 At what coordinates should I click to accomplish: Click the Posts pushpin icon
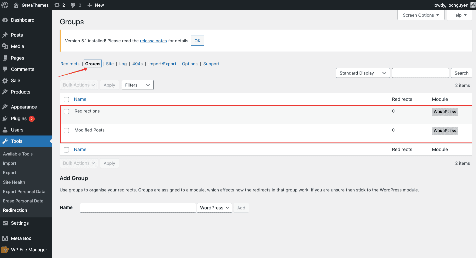tap(5, 35)
